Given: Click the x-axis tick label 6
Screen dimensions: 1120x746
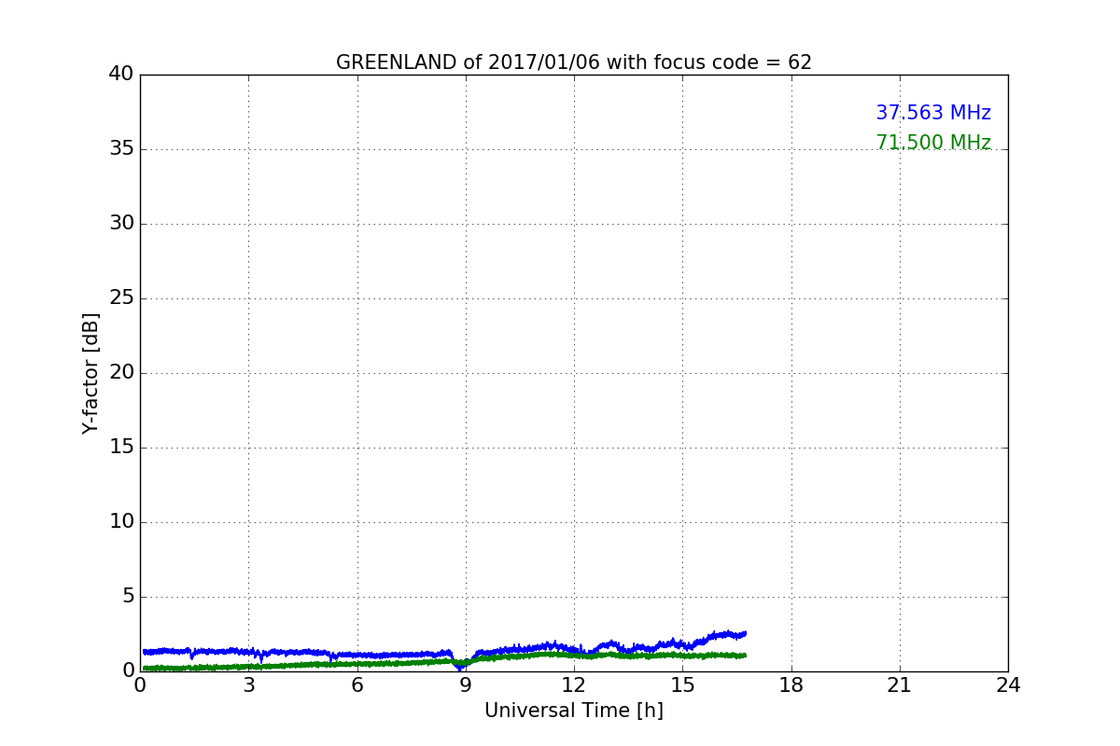Looking at the screenshot, I should pos(357,685).
